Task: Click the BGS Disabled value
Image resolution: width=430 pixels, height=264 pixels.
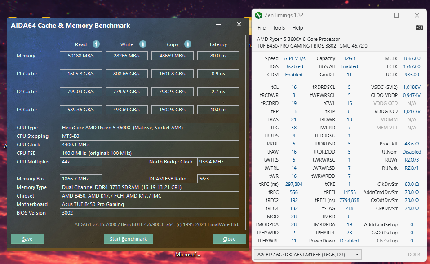Action: click(x=294, y=66)
